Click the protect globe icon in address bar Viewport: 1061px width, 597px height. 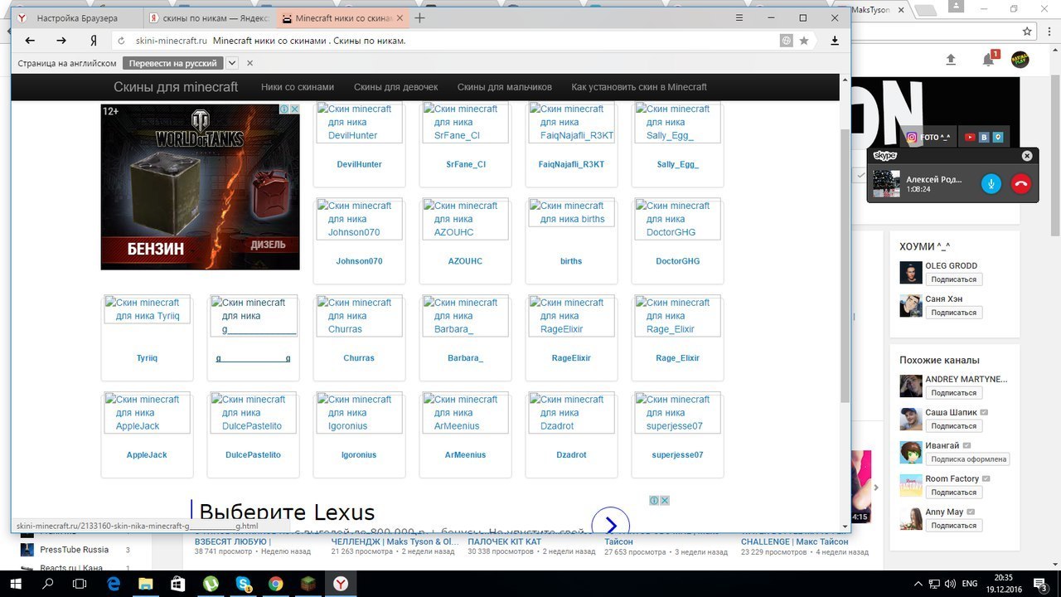(x=787, y=41)
